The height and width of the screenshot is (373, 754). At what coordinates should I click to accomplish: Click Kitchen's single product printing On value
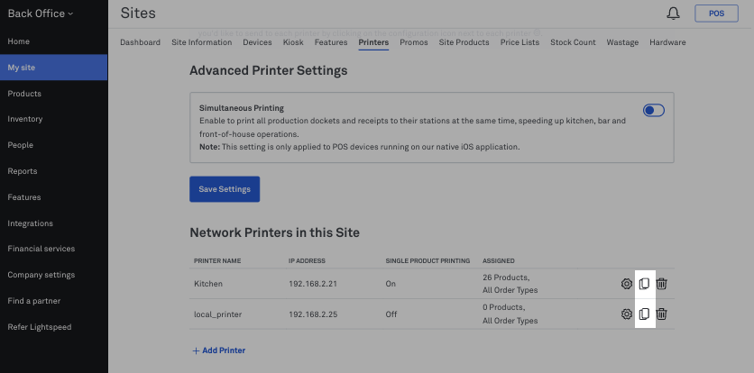point(391,284)
